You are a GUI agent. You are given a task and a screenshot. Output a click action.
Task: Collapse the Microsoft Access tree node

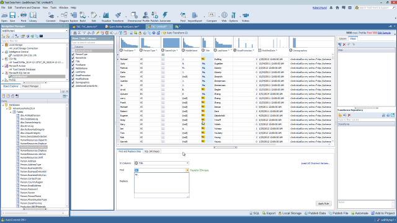point(3,66)
